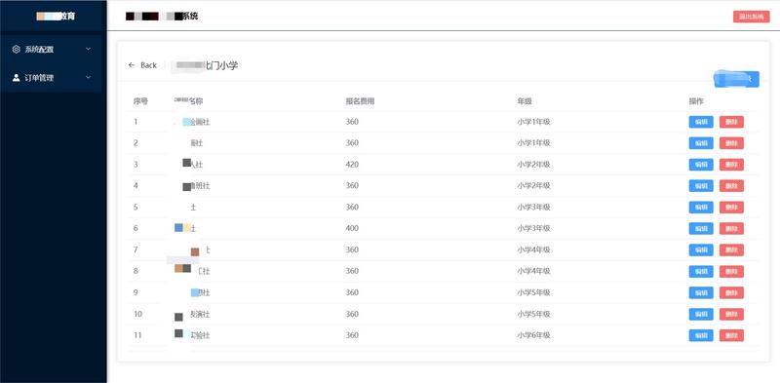
Task: Open the 订单管理 sidebar menu
Action: [52, 78]
